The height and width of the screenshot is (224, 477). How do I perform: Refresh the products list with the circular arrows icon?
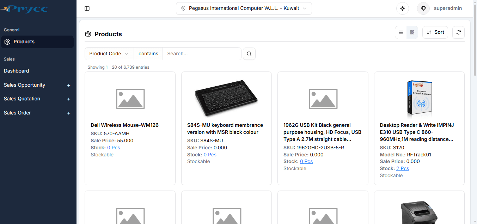(458, 32)
